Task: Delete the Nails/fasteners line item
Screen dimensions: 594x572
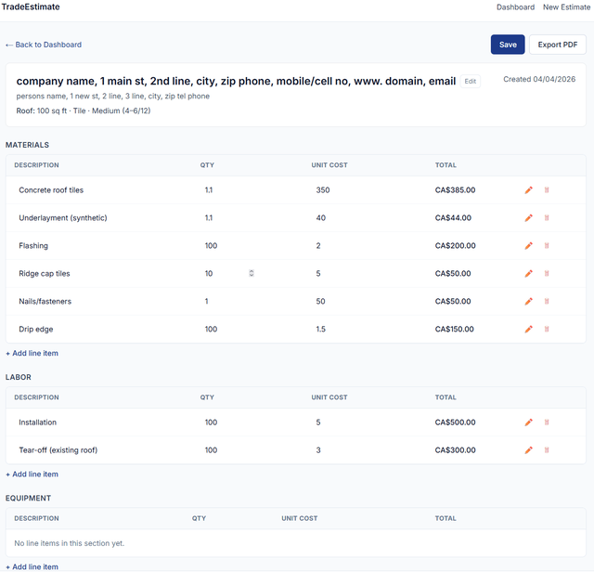Action: pos(547,302)
